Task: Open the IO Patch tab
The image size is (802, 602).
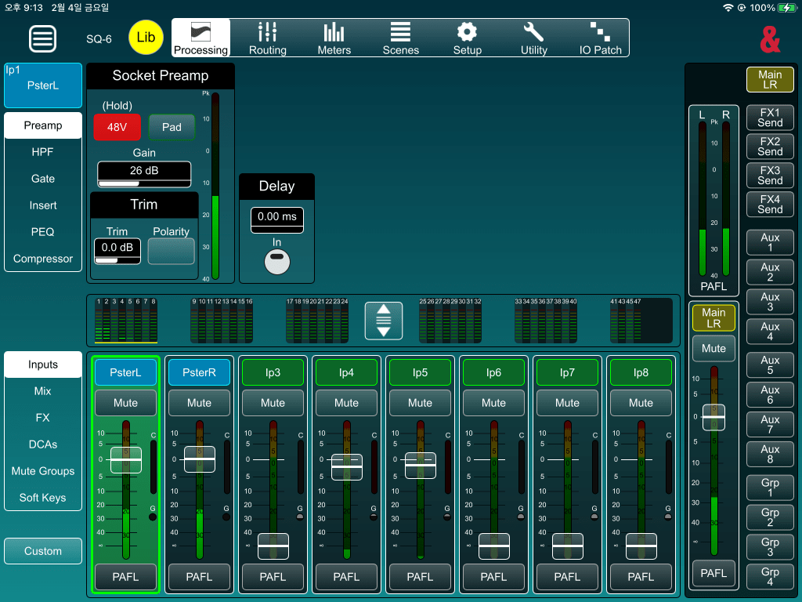Action: [600, 38]
